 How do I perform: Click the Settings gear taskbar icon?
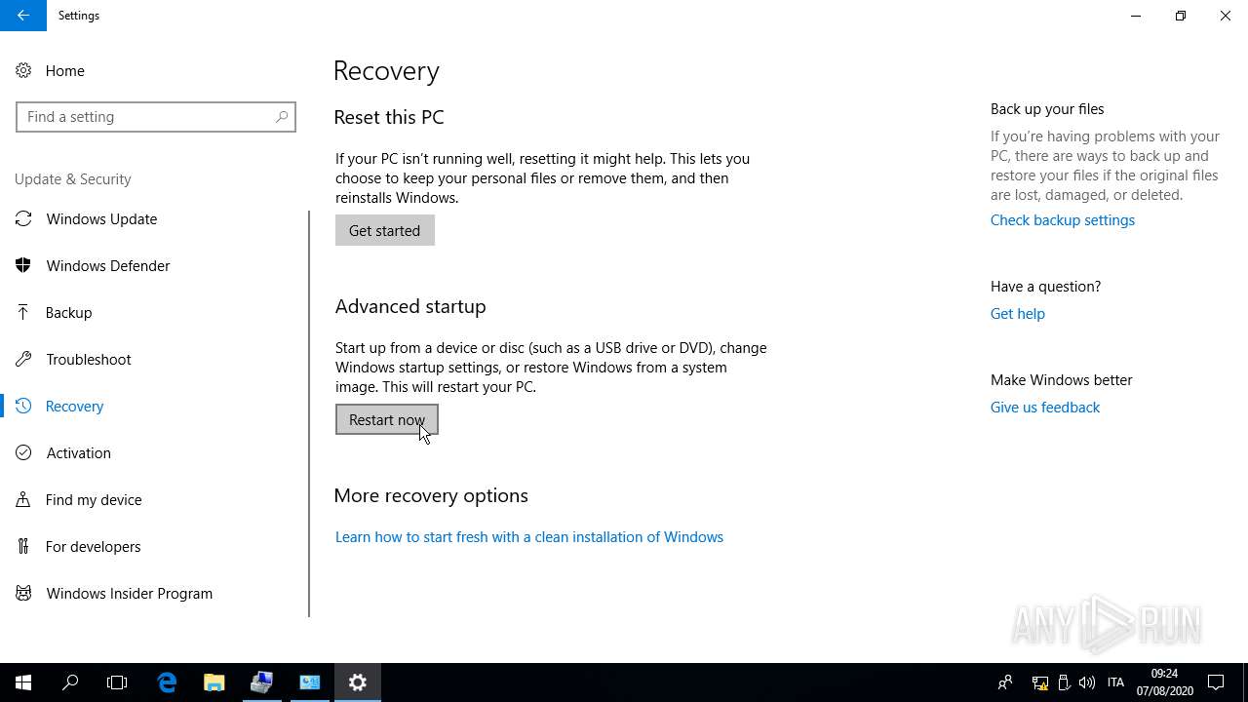point(357,682)
